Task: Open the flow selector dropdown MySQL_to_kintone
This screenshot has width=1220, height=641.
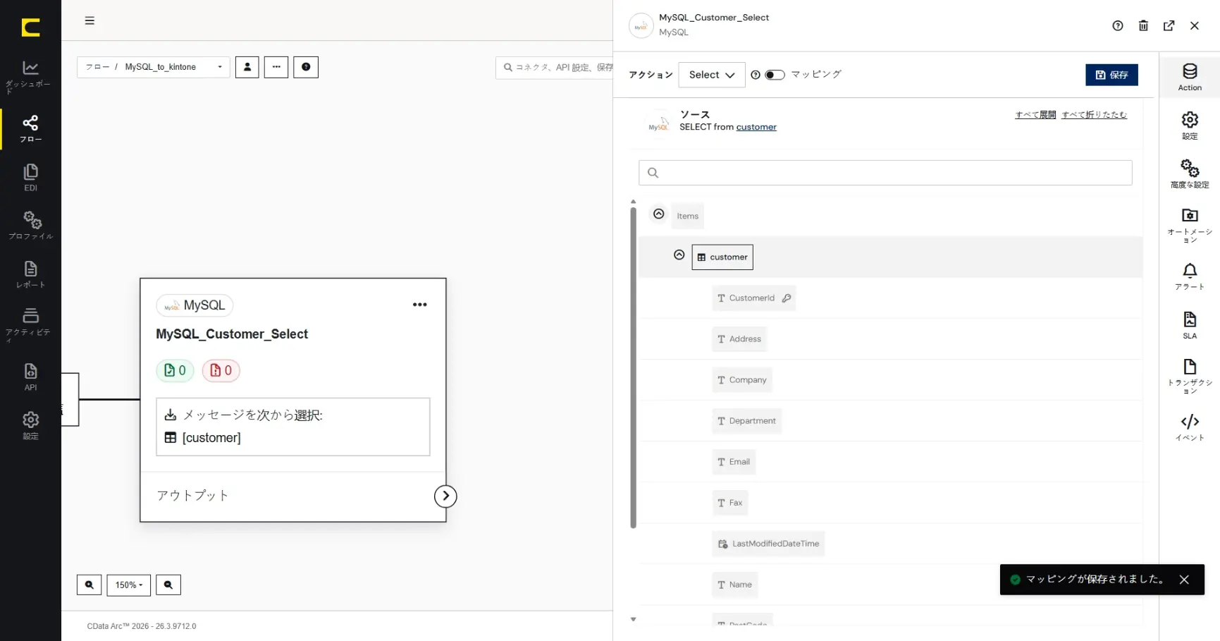Action: pos(154,67)
